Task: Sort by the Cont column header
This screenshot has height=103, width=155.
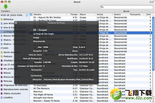Action: coord(148,14)
